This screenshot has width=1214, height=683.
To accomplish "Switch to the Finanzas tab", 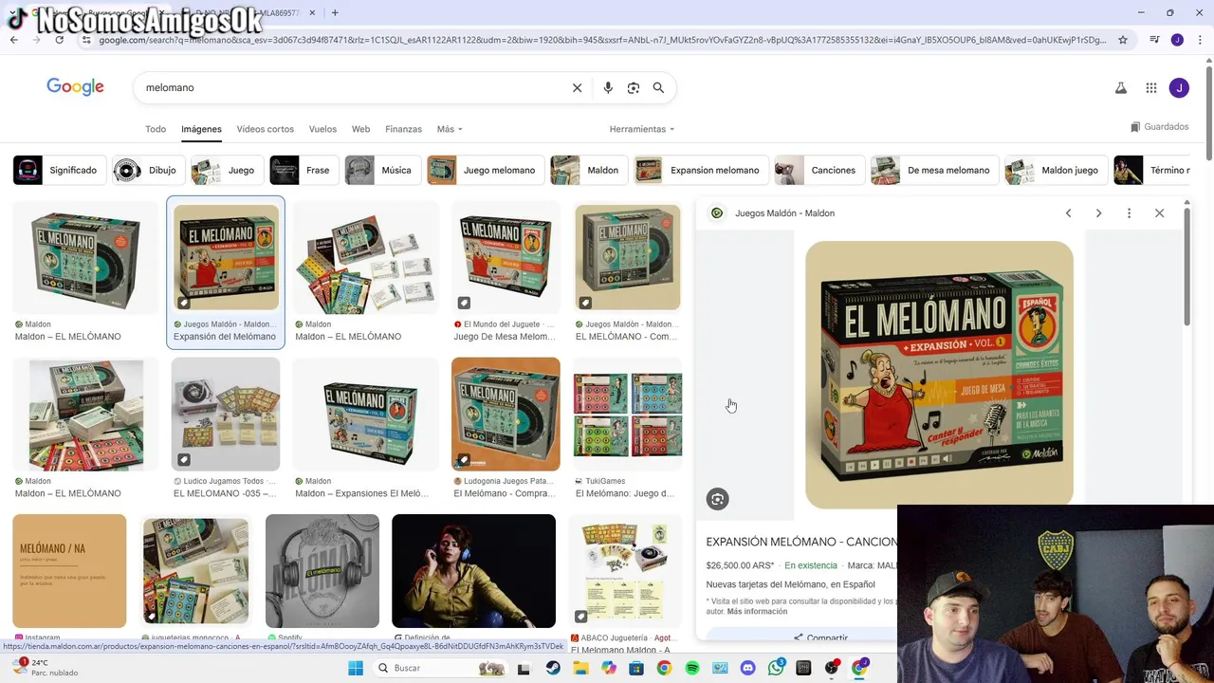I will click(x=403, y=129).
